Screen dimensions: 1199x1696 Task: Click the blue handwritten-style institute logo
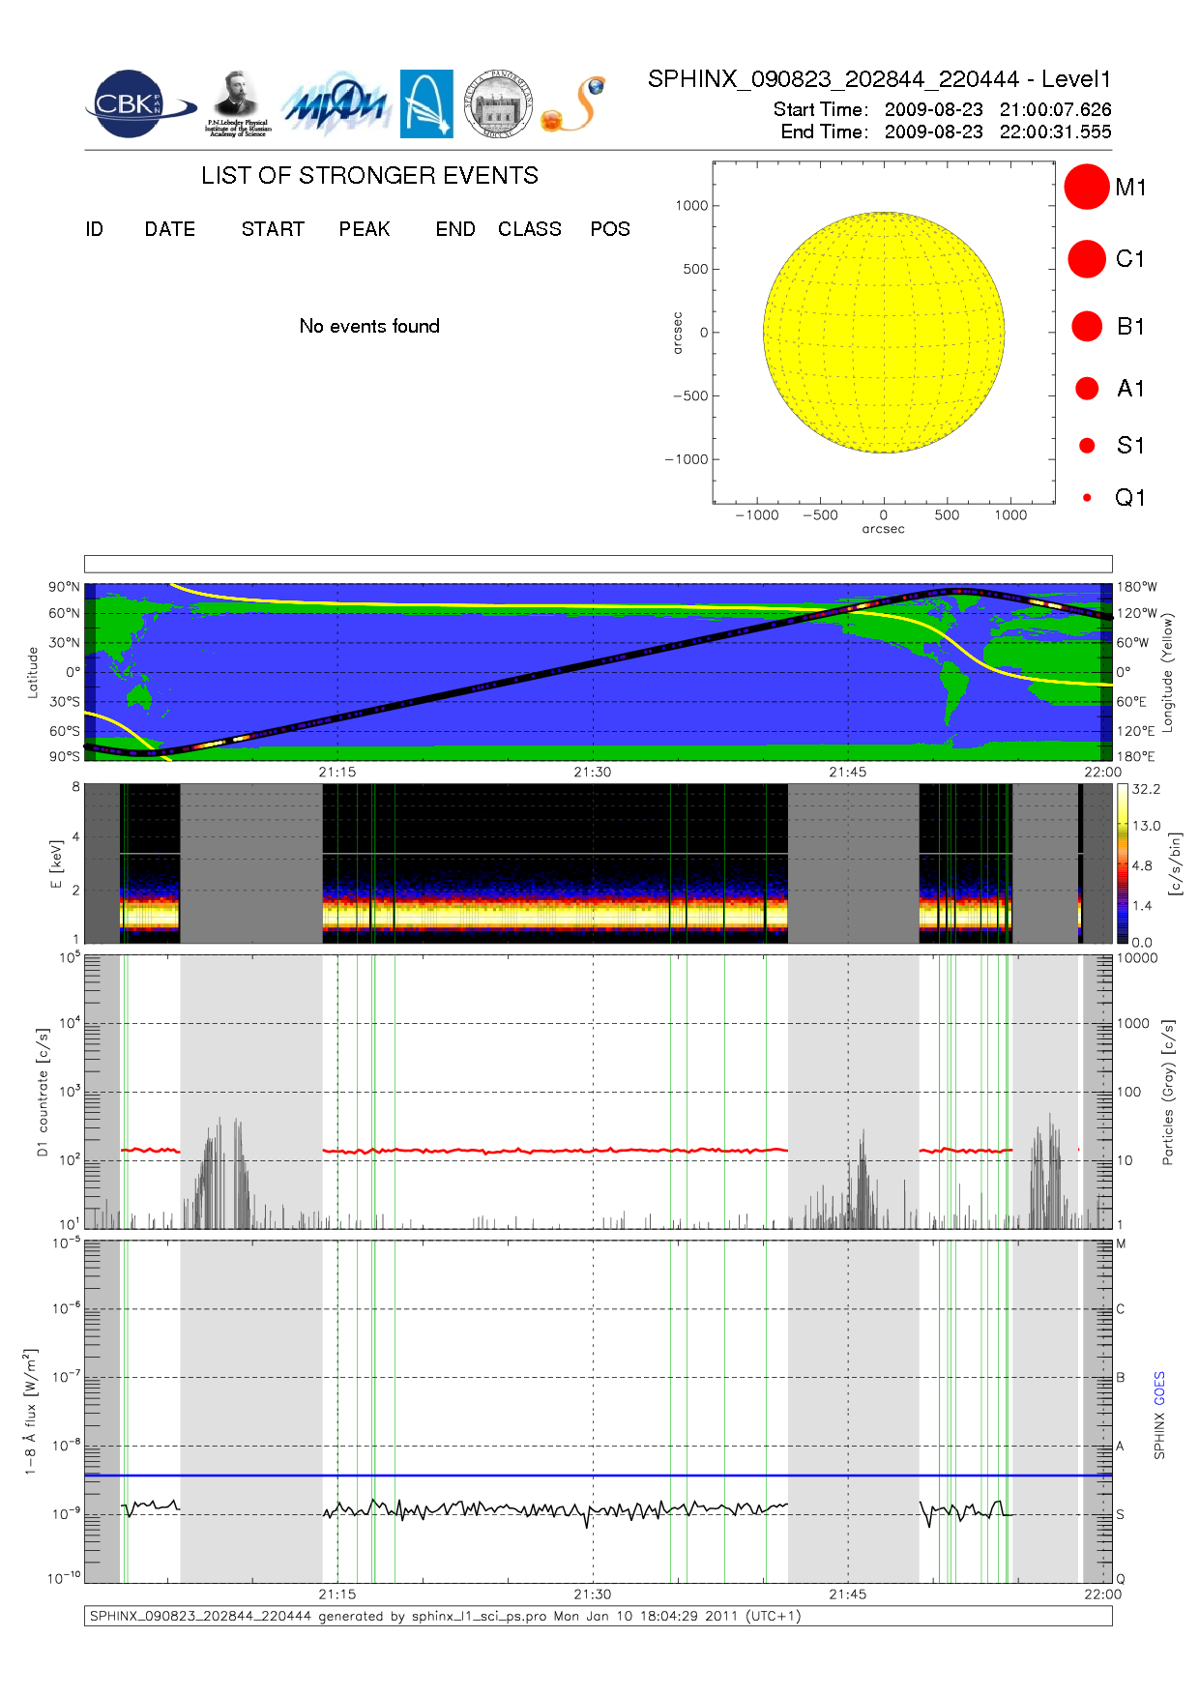[x=336, y=104]
